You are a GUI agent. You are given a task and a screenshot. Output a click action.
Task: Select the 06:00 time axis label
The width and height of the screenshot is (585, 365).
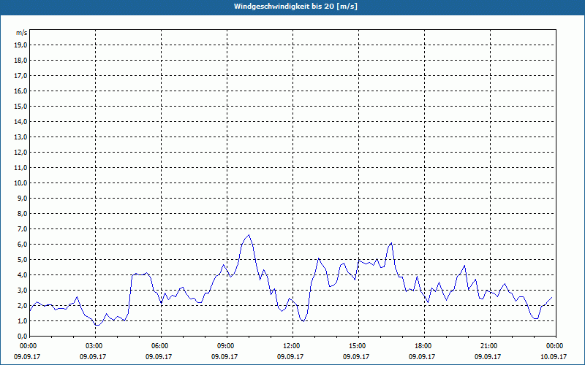(160, 346)
